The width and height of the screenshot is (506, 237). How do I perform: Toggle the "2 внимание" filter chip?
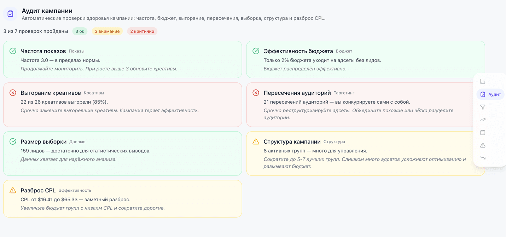pos(107,31)
